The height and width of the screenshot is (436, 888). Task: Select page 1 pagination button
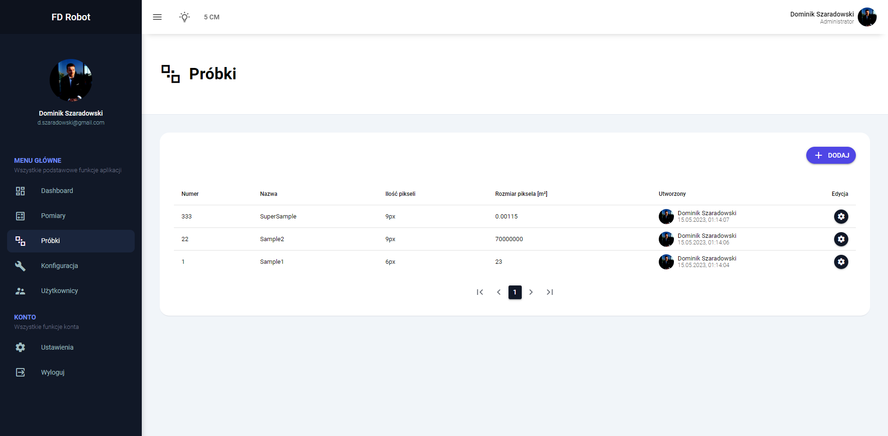[515, 292]
